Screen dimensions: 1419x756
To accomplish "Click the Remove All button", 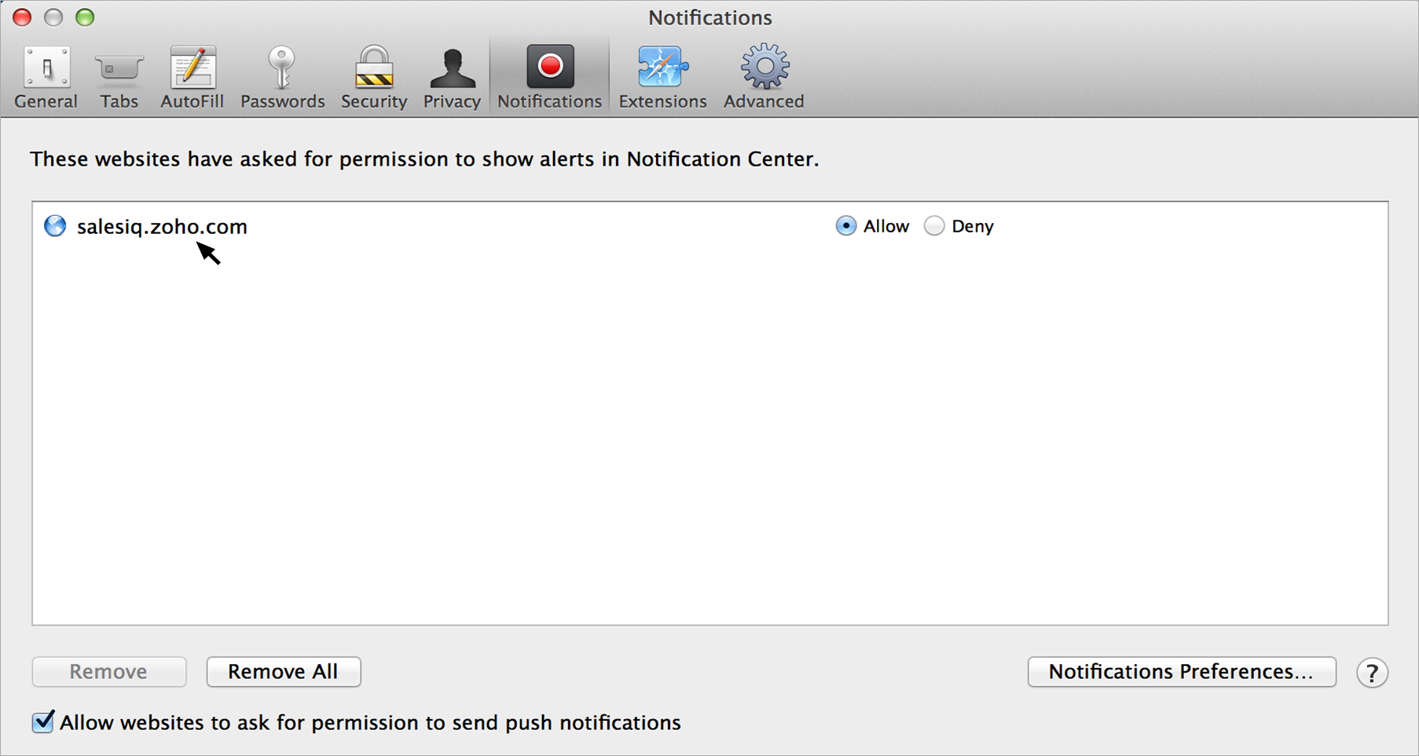I will [284, 672].
